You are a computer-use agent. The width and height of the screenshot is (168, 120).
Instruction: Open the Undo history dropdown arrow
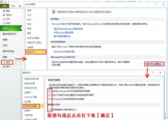[x=11, y=2]
